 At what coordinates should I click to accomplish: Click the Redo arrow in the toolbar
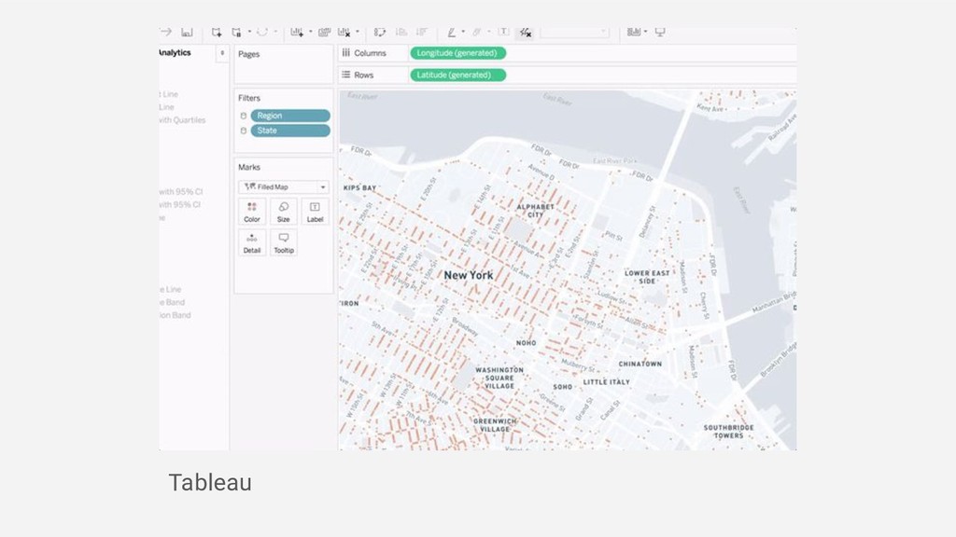165,32
